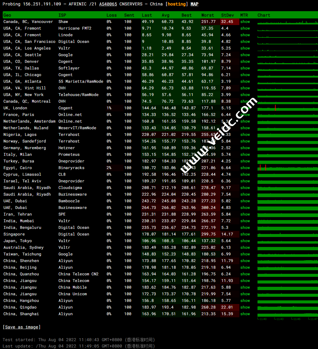Viewport: 318px width, 349px height.
Task: Expand MTR for Singapore Digital Ocean
Action: (x=245, y=234)
